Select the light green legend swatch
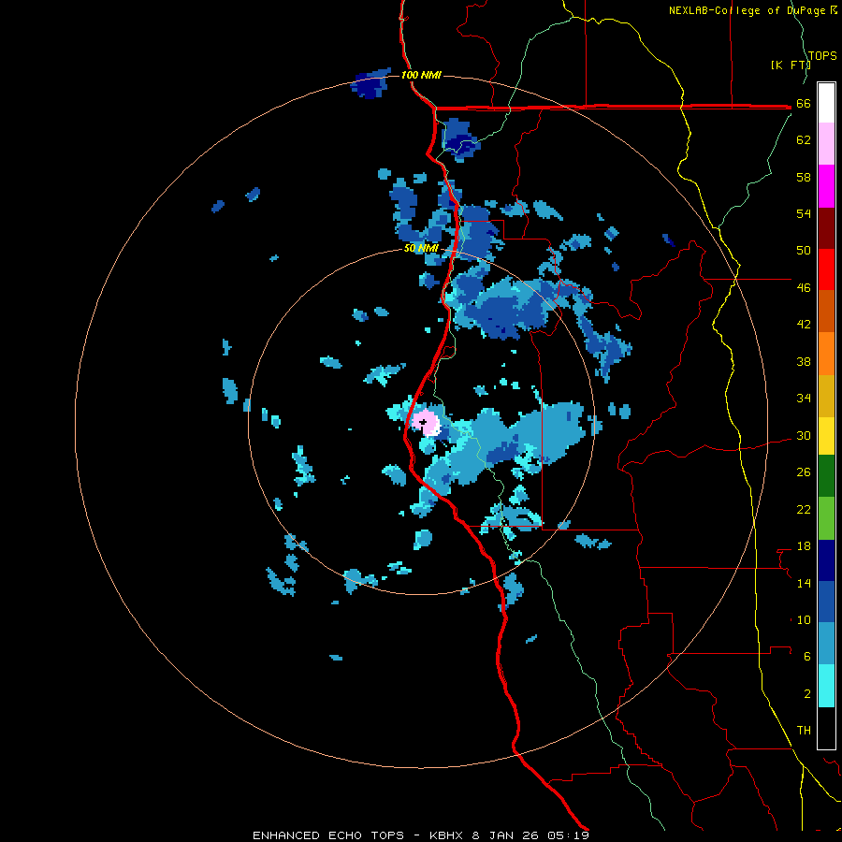 [826, 518]
